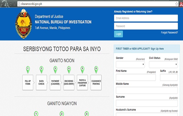Image resolution: width=183 pixels, height=116 pixels.
Task: Click green pin number 4 above Encoding
Action: pos(69,70)
